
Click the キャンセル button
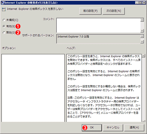(x=113, y=128)
